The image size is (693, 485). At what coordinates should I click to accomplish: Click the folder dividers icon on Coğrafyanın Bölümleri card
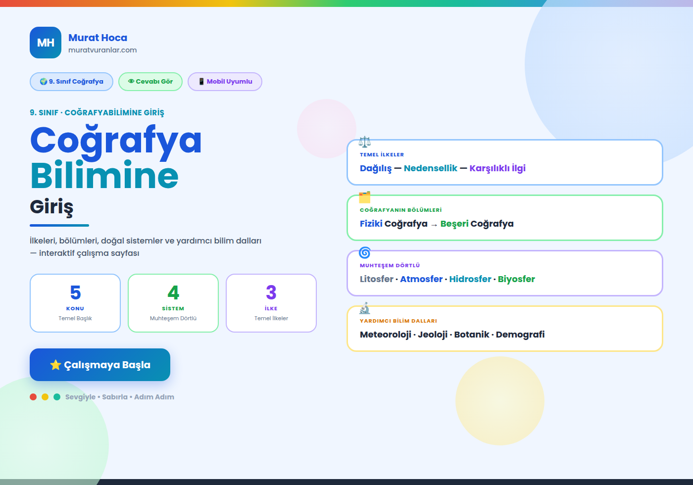365,197
